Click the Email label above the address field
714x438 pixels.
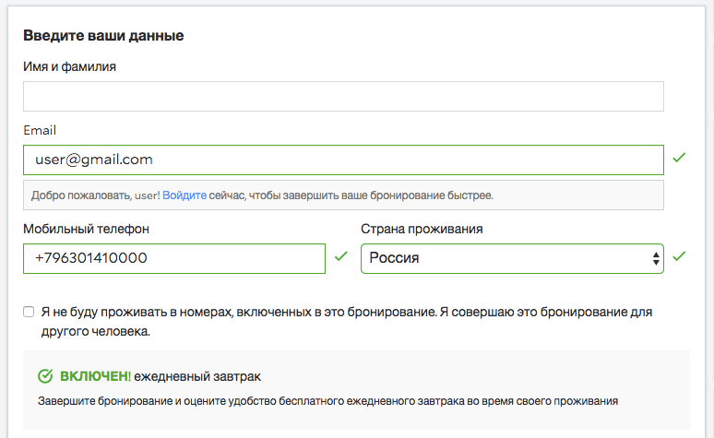click(x=40, y=130)
